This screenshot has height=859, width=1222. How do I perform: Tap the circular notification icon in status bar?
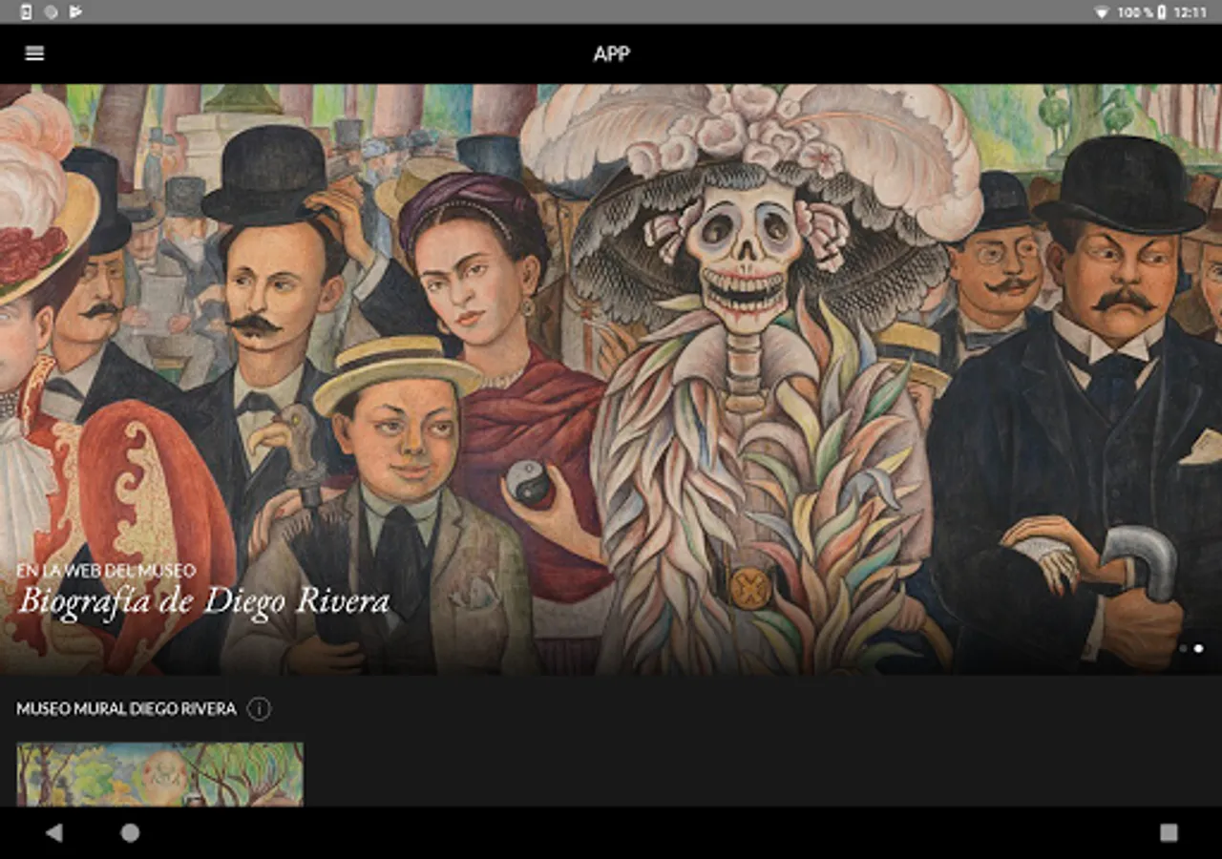(51, 12)
